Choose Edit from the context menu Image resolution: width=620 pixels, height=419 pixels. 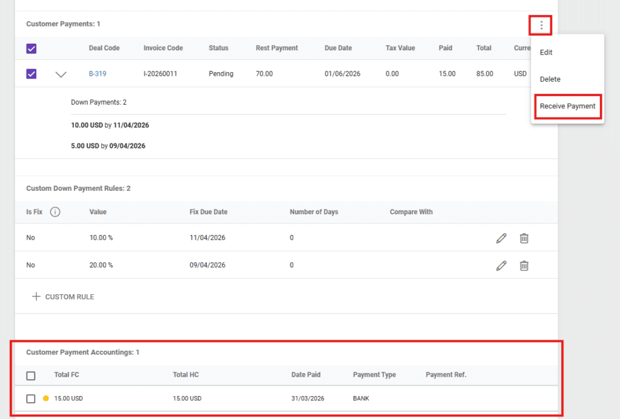[x=546, y=53]
